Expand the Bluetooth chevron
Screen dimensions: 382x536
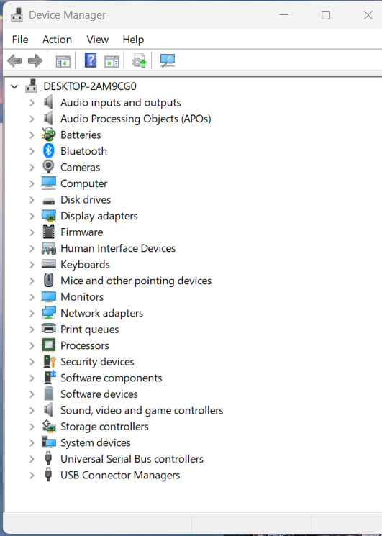[32, 151]
